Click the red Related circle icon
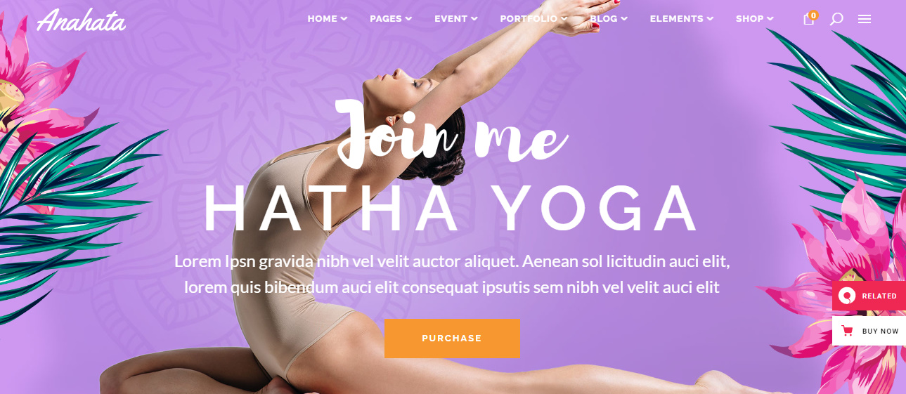This screenshot has width=906, height=394. (x=848, y=296)
